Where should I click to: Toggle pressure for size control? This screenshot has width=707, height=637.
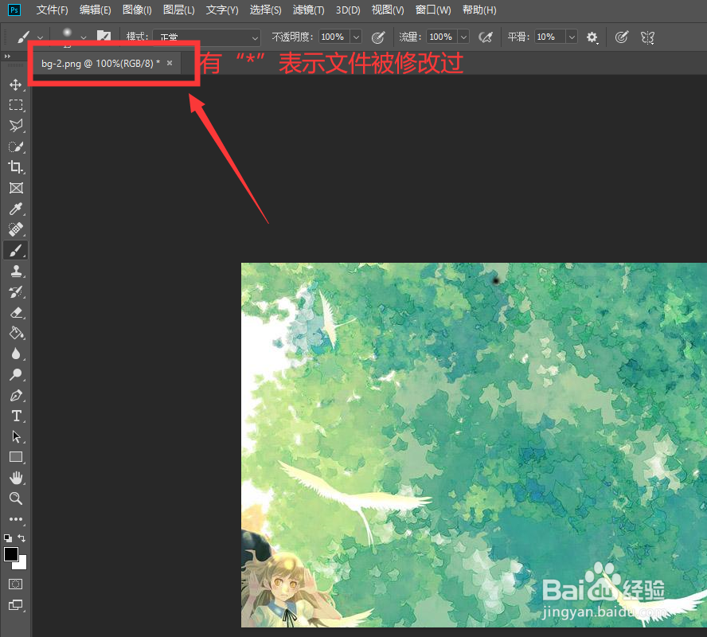622,37
